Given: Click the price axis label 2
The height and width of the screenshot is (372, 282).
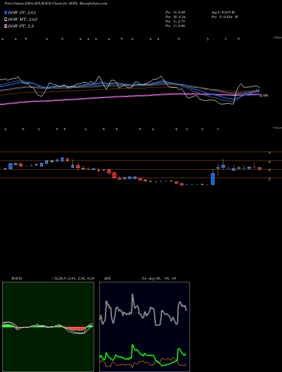Looking at the screenshot, I should tap(269, 179).
